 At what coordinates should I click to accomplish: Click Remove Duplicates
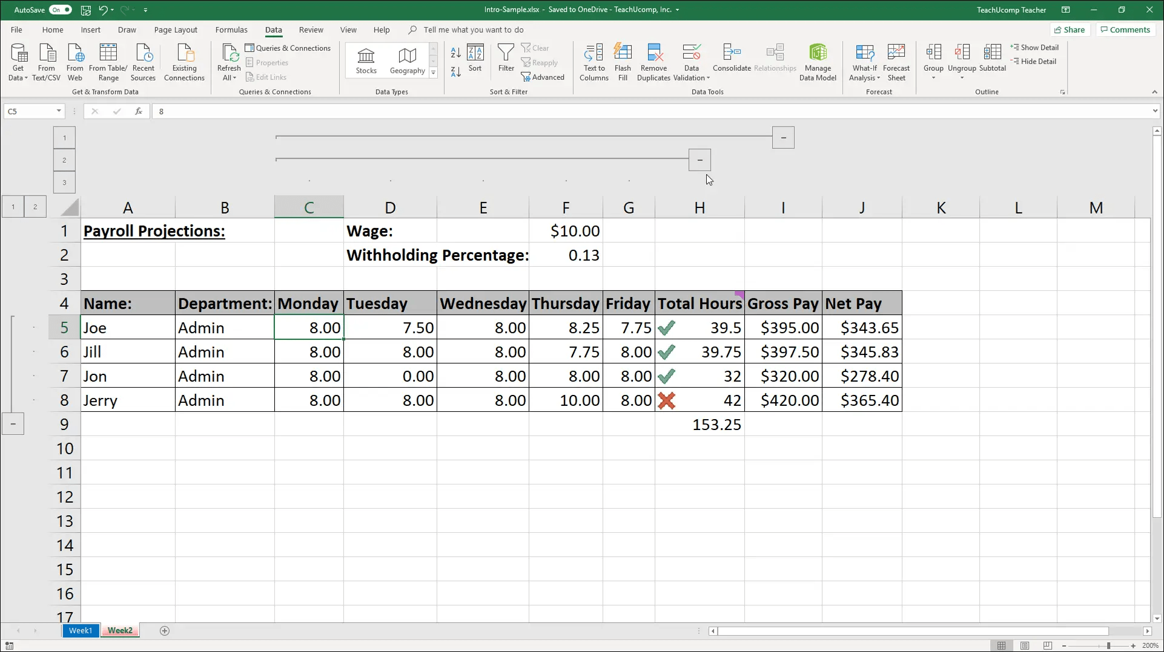pos(653,62)
